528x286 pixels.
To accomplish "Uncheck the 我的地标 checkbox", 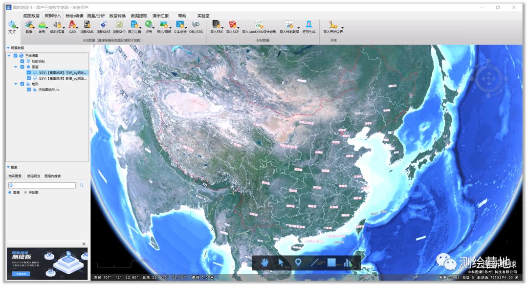I will click(22, 61).
